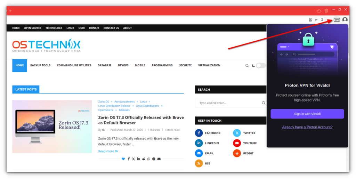This screenshot has height=179, width=356.
Task: Toggle the dark mode switch
Action: click(261, 66)
